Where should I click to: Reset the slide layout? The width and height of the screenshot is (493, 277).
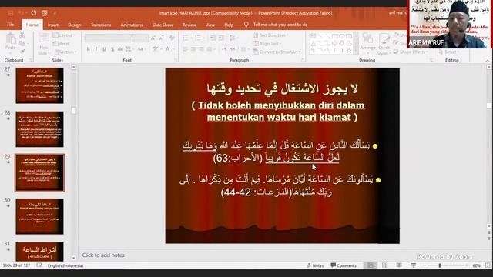[62, 44]
